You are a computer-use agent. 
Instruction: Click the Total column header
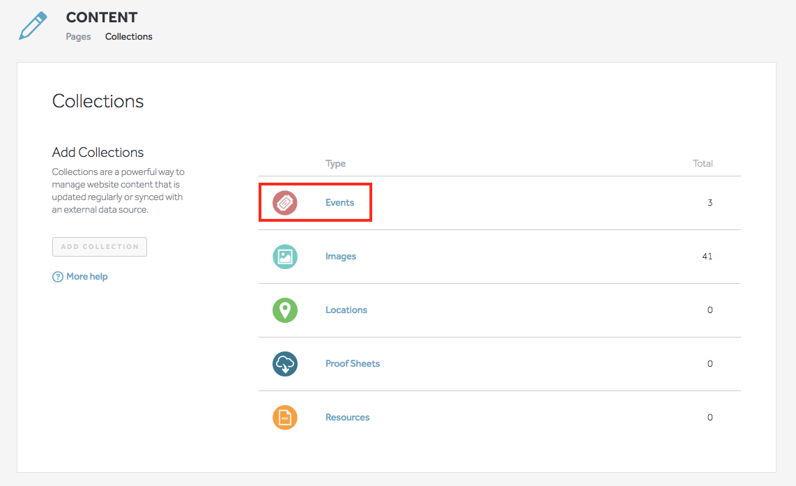point(703,164)
